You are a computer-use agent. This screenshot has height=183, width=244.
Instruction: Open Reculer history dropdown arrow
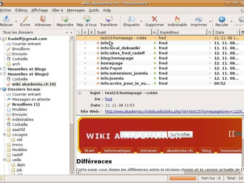[x=231, y=21]
